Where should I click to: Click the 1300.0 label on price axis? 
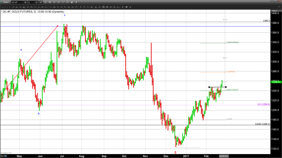pos(275,62)
